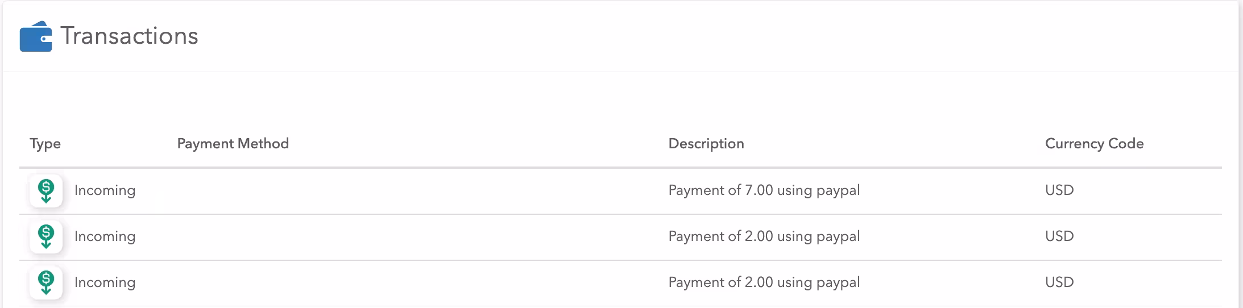Click USD on the 7.00 payment row
1243x308 pixels.
point(1059,190)
